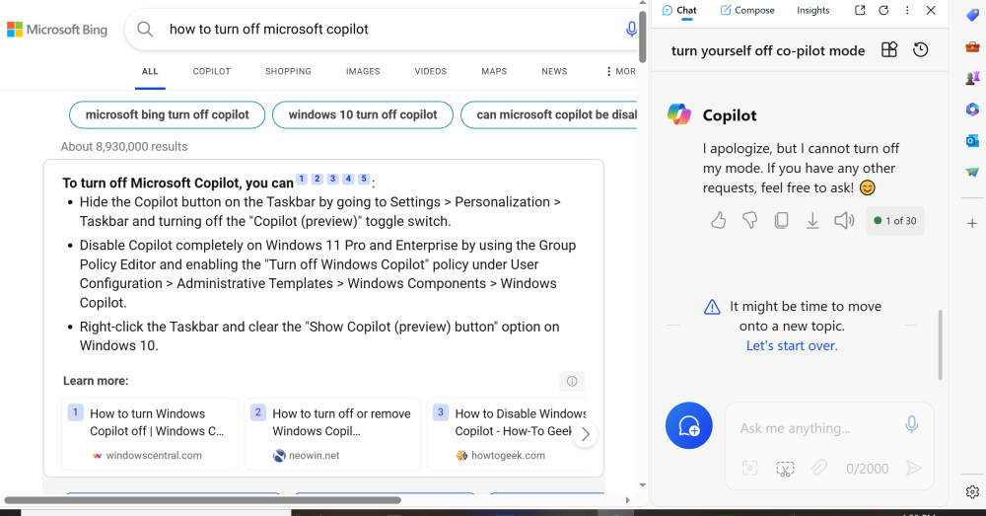Expand the Copilot panel's three-dot menu

[x=907, y=10]
